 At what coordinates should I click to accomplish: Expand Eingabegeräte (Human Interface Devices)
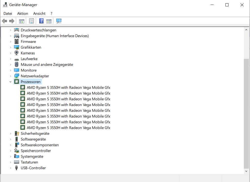click(10, 36)
